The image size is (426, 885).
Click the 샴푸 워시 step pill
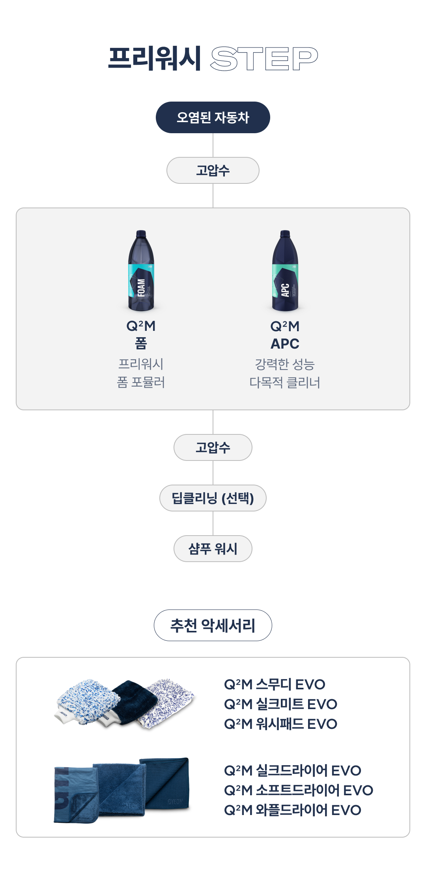[x=213, y=549]
